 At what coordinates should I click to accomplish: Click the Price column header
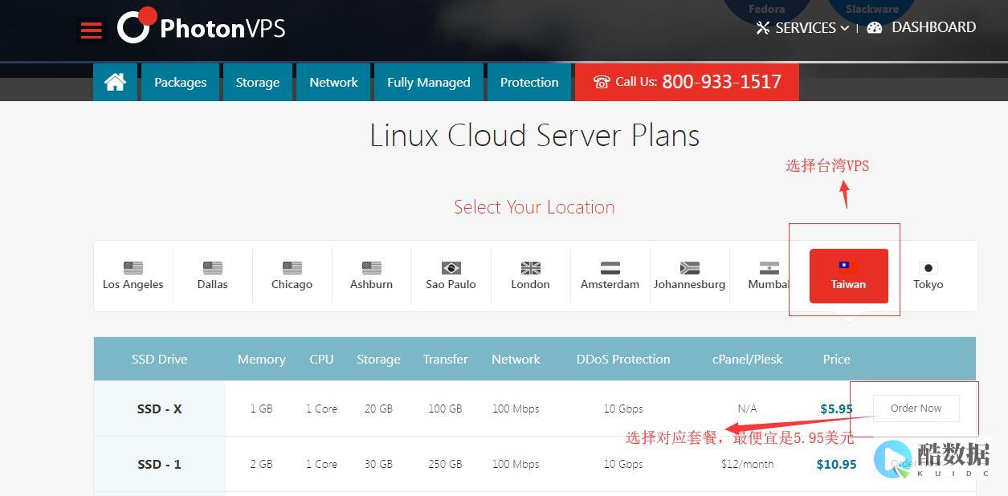[836, 360]
